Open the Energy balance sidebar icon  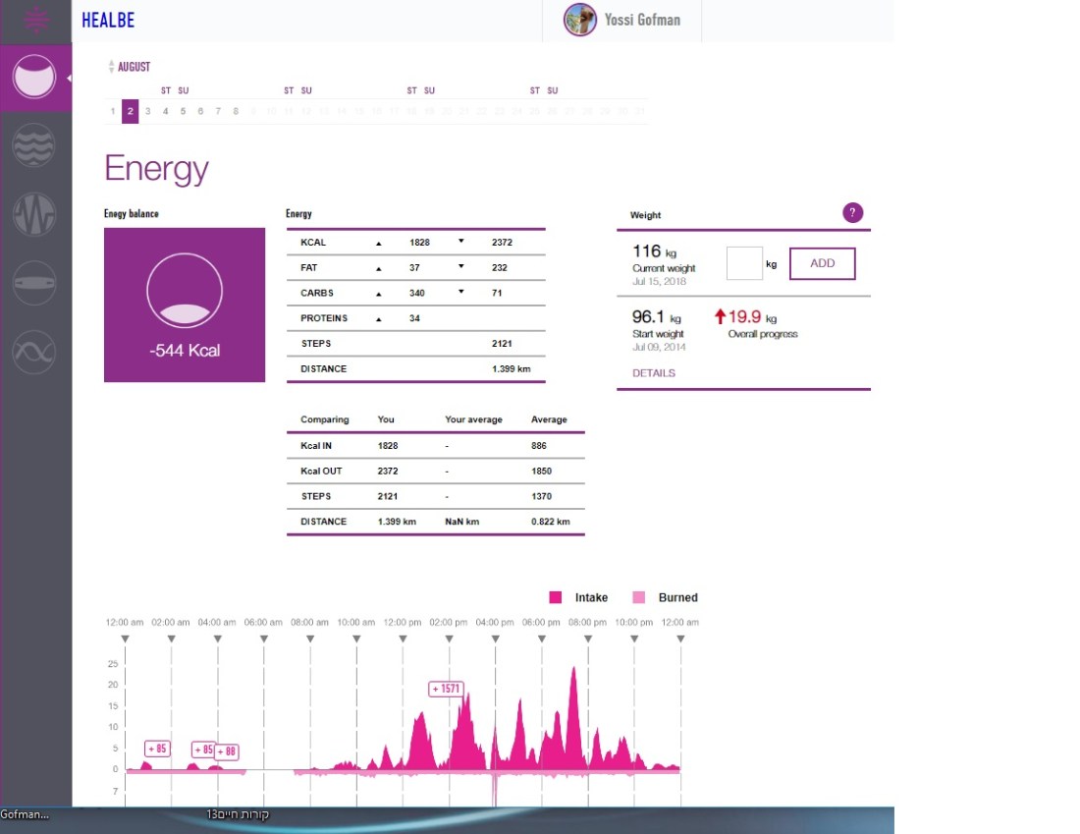tap(35, 79)
